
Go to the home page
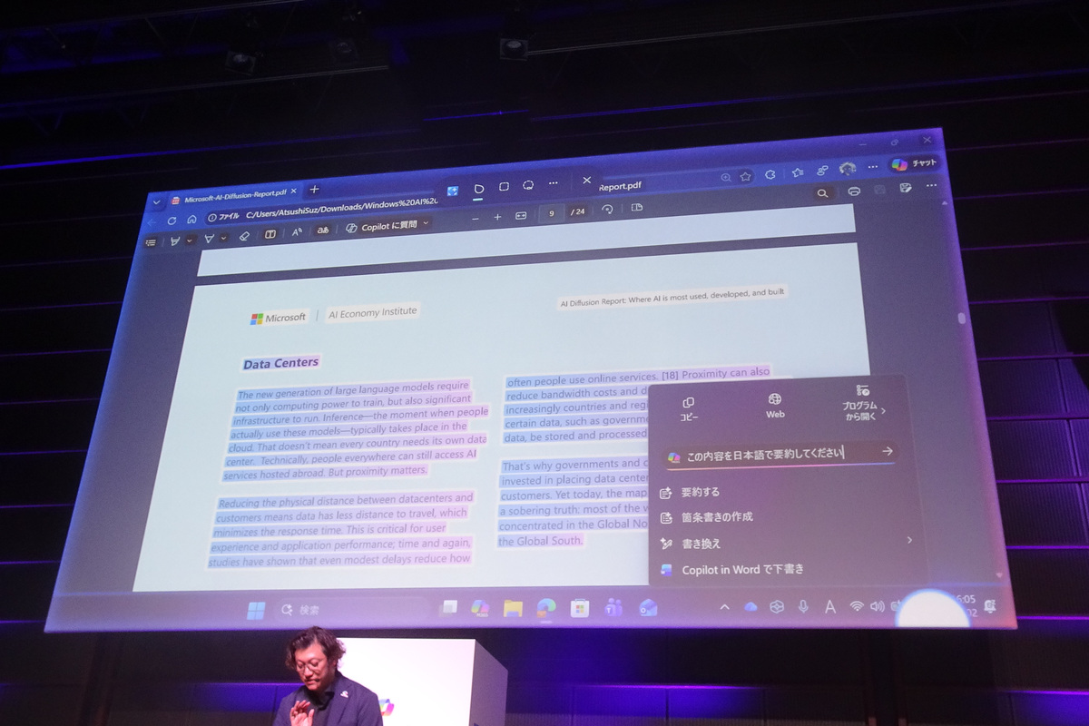(x=191, y=220)
